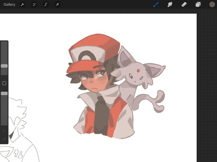Click the Espeon's red forehead gem

(138, 71)
